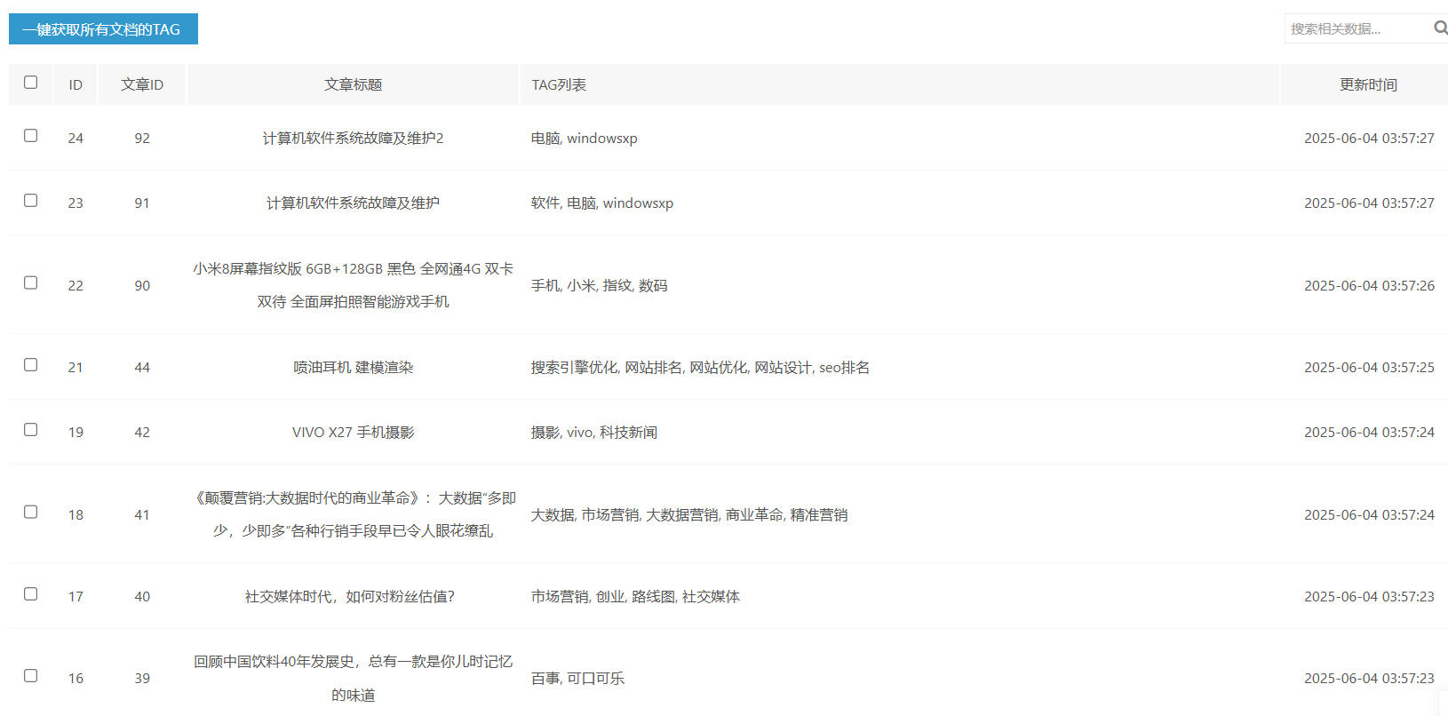Click tags 手机, 小米, 指纹, 数码

tap(599, 285)
